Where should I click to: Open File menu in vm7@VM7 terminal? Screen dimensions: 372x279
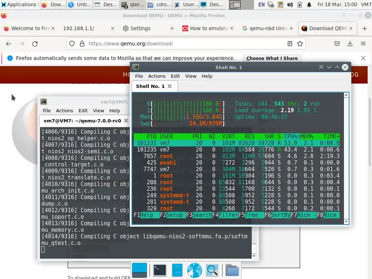46,110
